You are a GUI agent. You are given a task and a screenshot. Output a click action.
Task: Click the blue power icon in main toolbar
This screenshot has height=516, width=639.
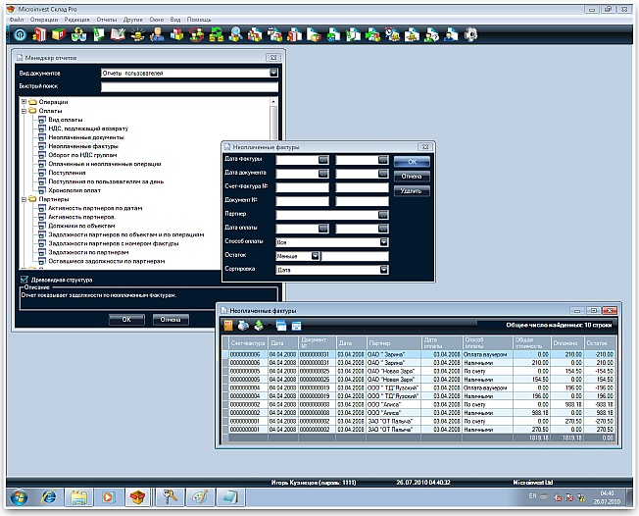(20, 34)
